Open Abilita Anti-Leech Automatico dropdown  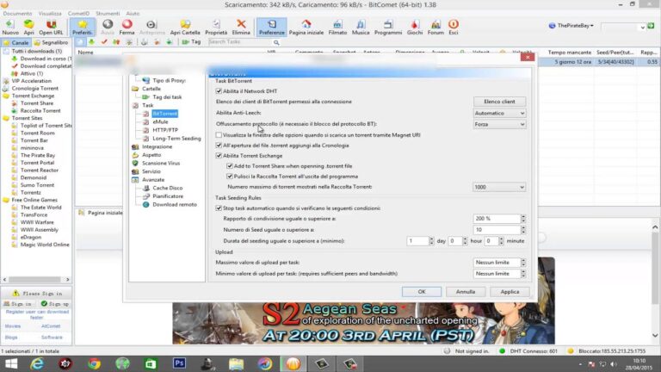(499, 113)
